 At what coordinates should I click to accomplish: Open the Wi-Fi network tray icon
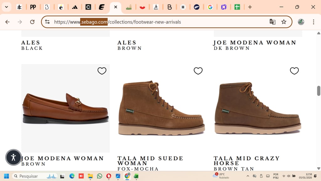[284, 176]
